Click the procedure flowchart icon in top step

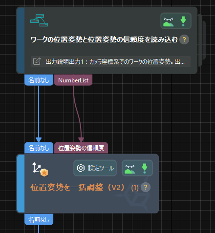(x=39, y=20)
